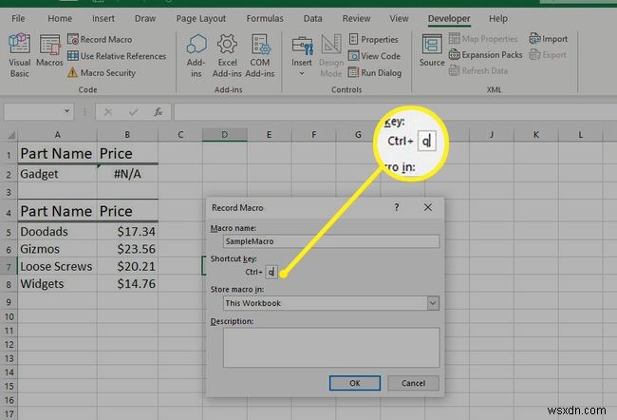Click Map Properties
Viewport: 617px width, 420px height.
click(x=483, y=39)
